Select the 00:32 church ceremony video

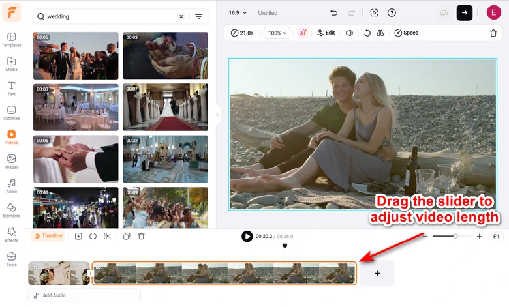tap(165, 159)
